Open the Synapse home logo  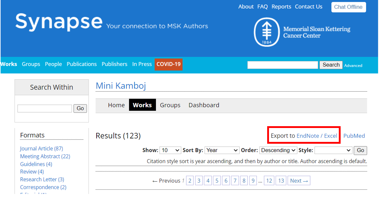(59, 22)
